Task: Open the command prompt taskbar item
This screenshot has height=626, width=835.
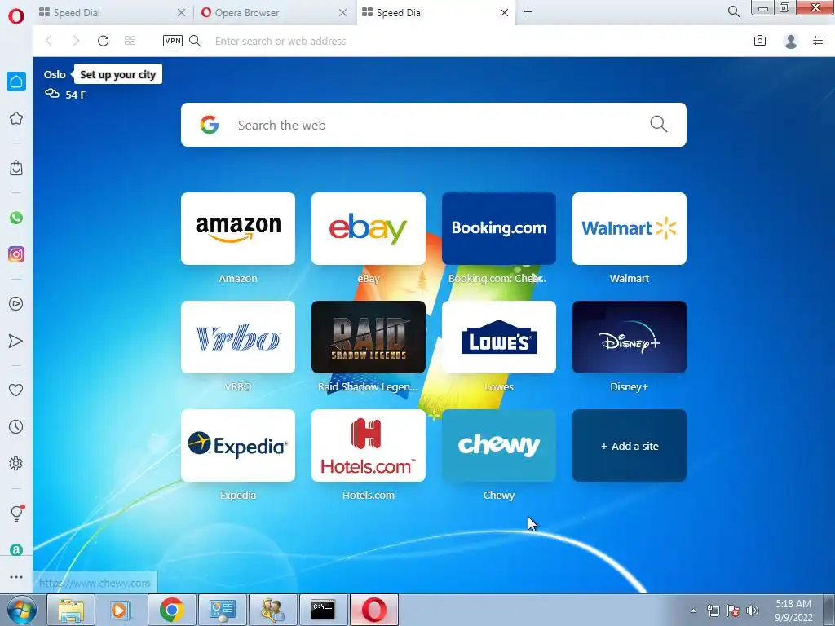Action: [x=323, y=610]
